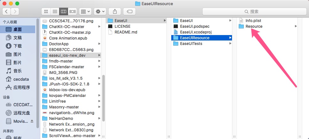
Task: Click the first column's vertical scrollbar
Action: pos(104,98)
